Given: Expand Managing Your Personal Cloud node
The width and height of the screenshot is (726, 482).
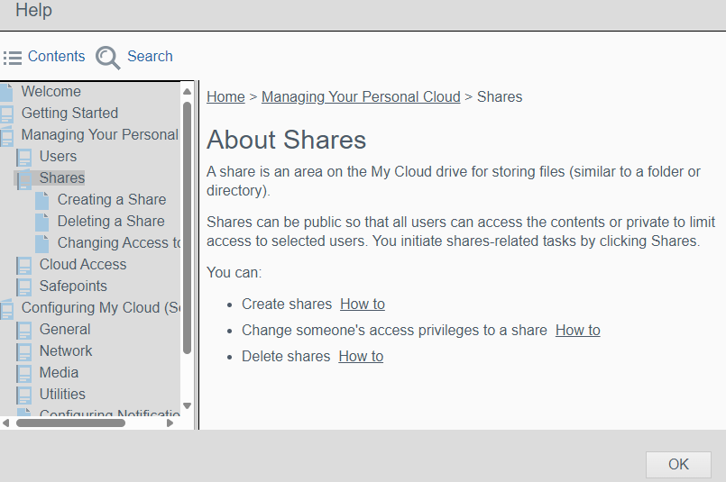Looking at the screenshot, I should point(7,135).
